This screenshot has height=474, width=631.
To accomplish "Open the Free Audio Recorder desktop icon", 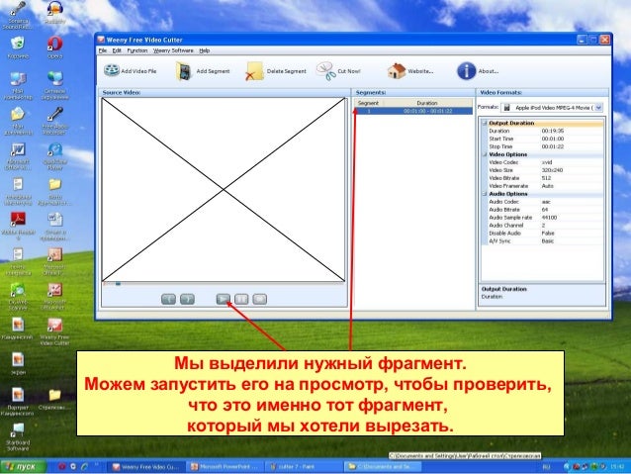I will 54,121.
